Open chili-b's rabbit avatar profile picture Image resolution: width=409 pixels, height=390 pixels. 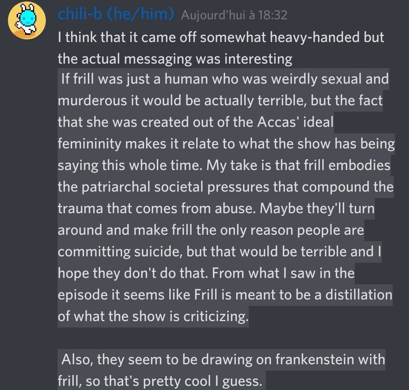[x=27, y=20]
